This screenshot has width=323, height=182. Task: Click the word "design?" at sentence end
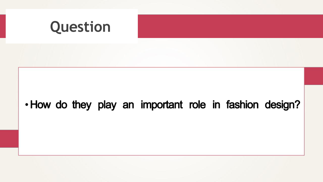pos(282,105)
